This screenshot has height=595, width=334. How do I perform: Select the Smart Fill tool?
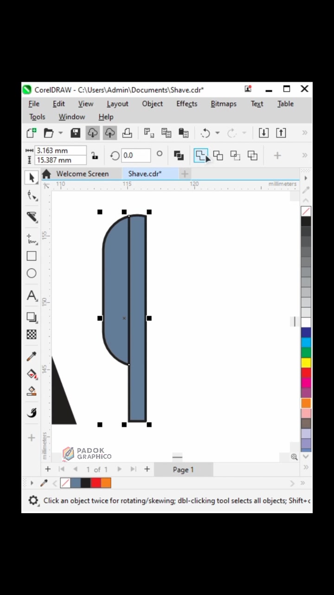pos(32,391)
